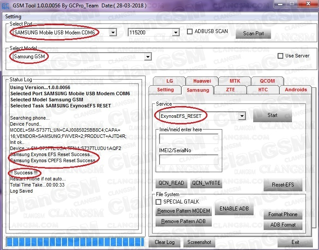Image resolution: width=319 pixels, height=250 pixels.
Task: Open the 115200 baud rate dropdown
Action: (176, 32)
